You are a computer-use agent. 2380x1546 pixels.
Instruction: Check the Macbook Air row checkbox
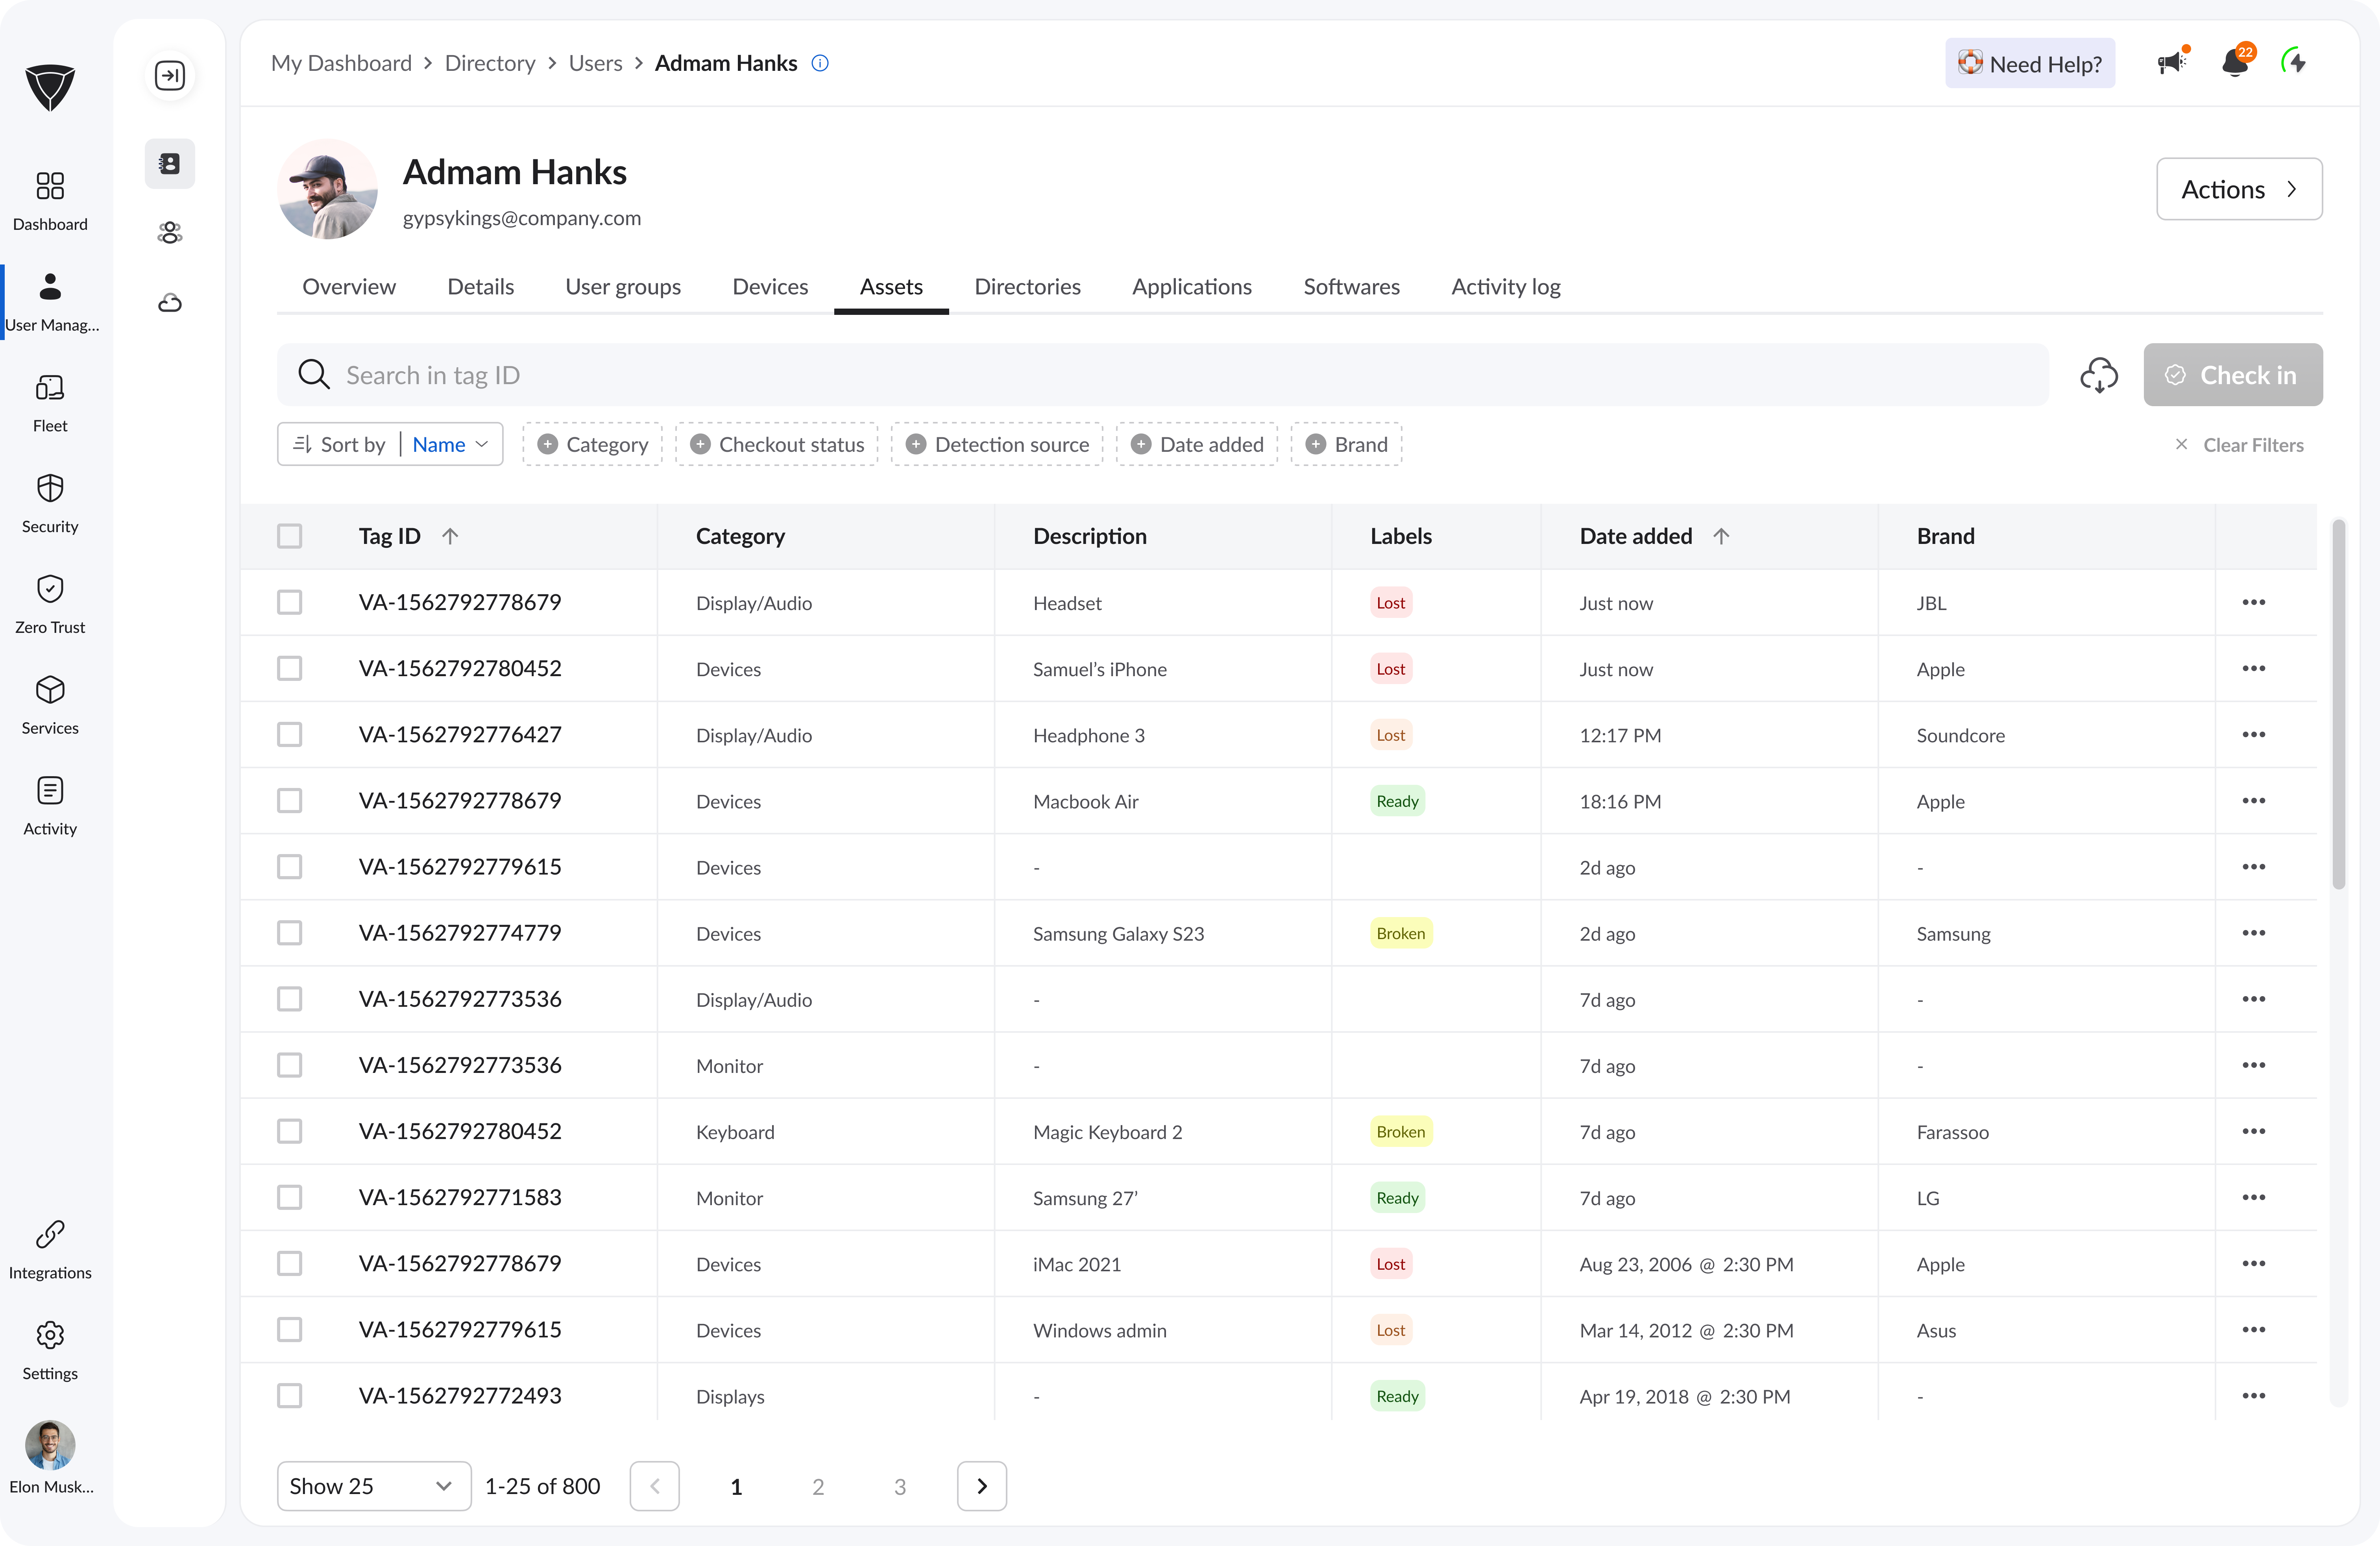click(x=290, y=800)
